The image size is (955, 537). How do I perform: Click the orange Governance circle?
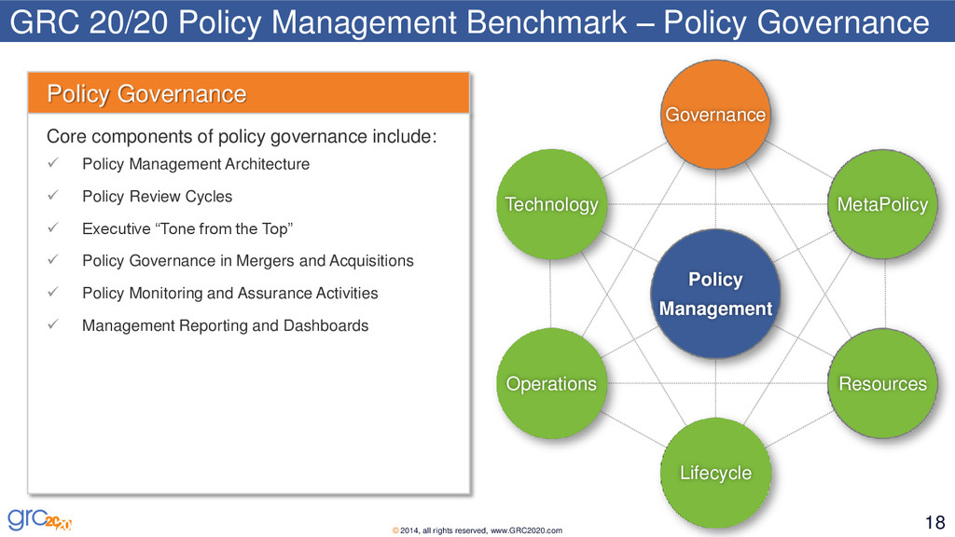(715, 115)
